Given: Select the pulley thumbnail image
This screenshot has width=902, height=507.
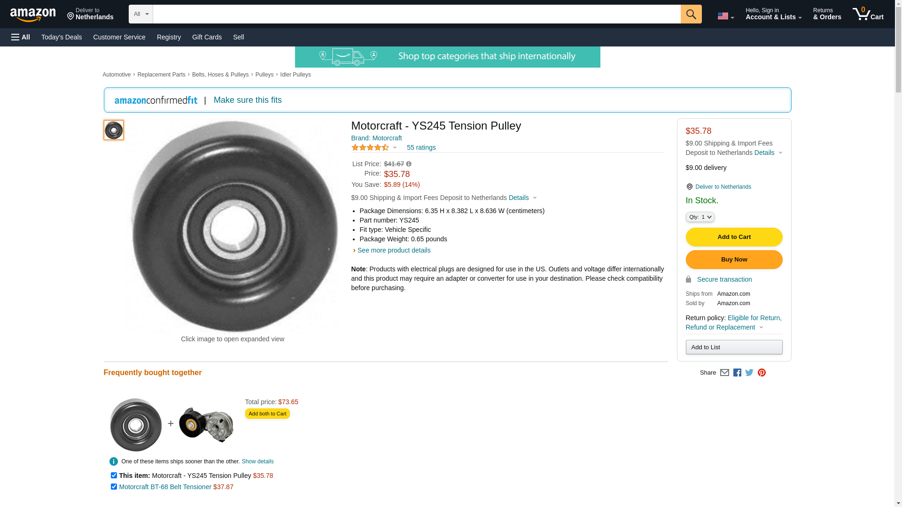Looking at the screenshot, I should coord(114,130).
